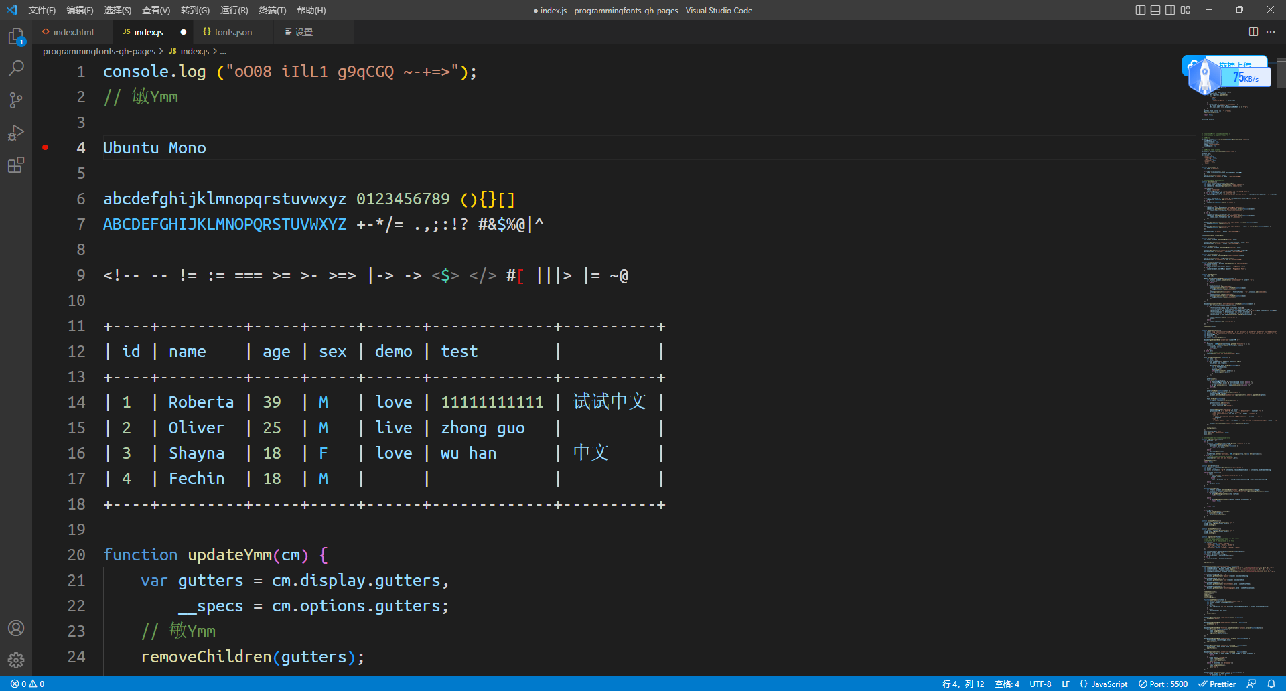
Task: Click the vertical editor scrollbar
Action: 1281,74
